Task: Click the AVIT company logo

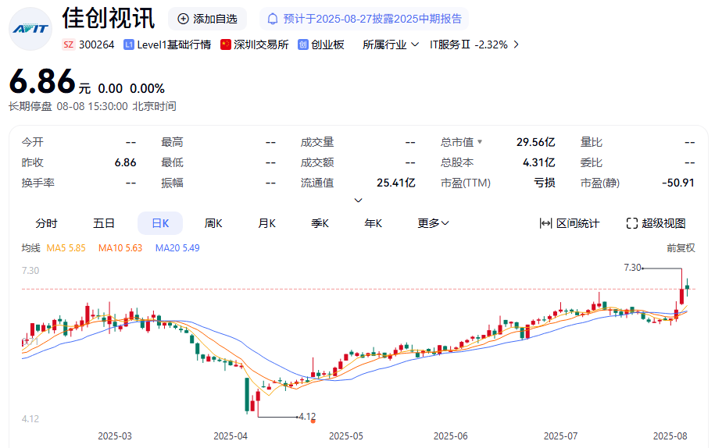Action: (x=30, y=30)
